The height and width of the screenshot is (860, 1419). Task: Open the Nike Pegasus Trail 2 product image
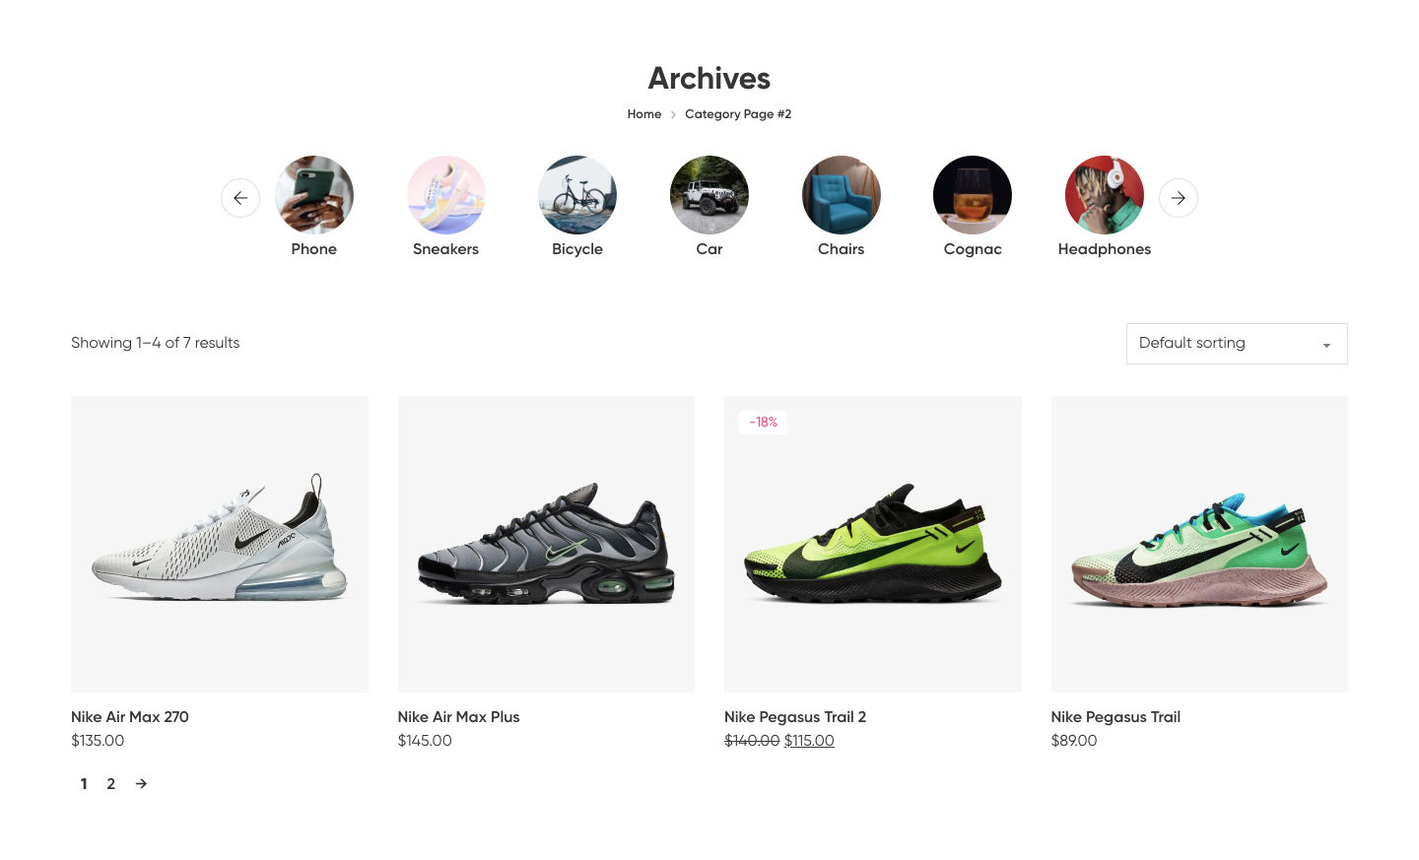pyautogui.click(x=873, y=544)
